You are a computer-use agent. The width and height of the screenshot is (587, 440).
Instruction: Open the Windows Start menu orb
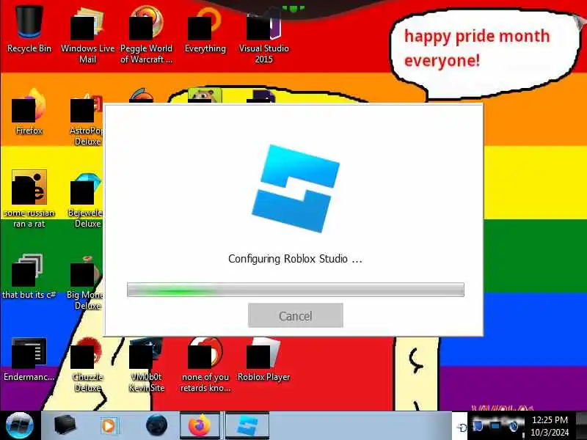pyautogui.click(x=20, y=425)
